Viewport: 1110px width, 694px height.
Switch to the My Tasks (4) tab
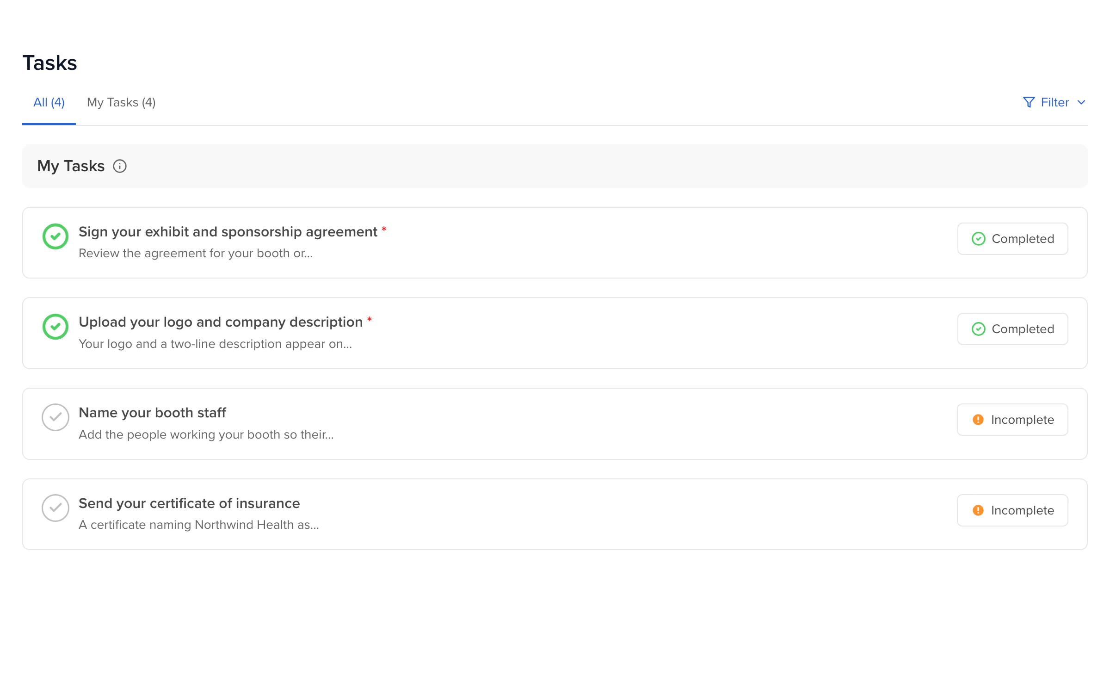(121, 102)
